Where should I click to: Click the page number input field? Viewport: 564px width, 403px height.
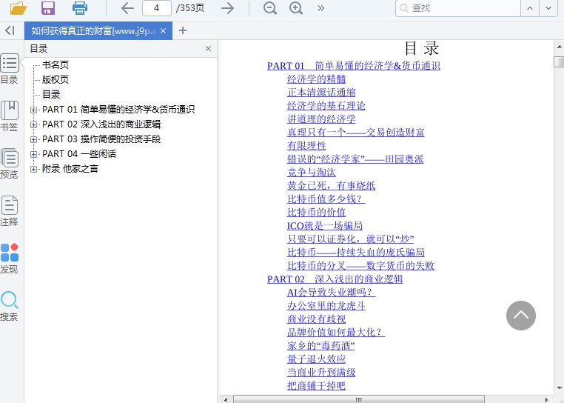pos(156,8)
